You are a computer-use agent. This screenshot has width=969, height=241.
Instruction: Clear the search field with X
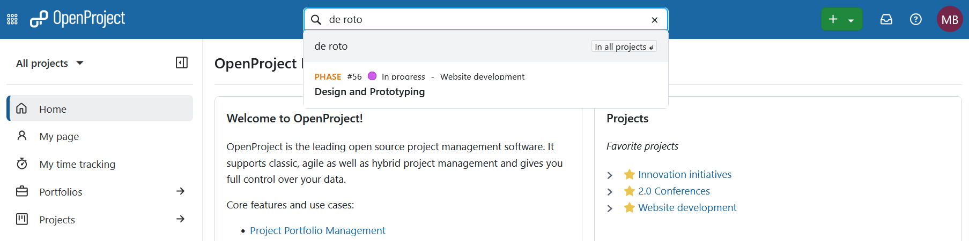click(655, 20)
